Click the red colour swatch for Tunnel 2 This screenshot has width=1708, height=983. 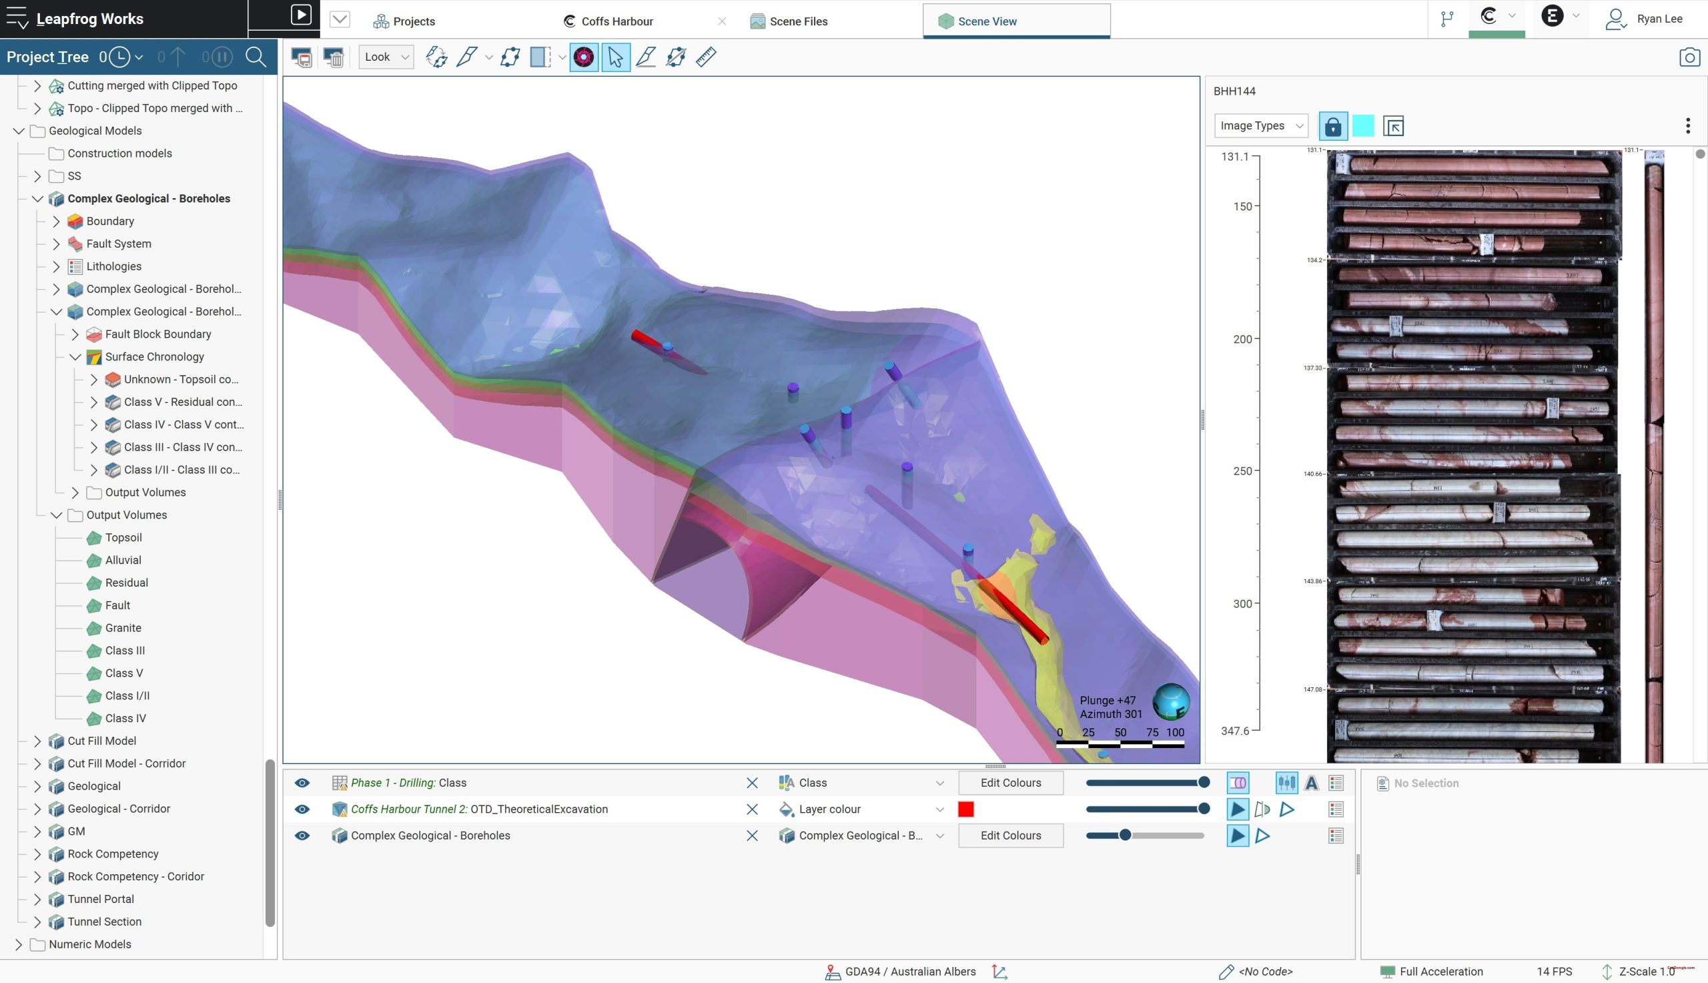965,809
